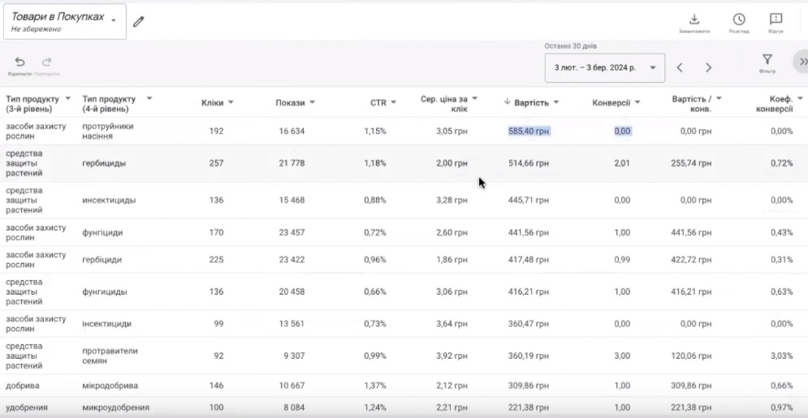Screen dimensions: 808x418
Task: Expand the side panel double-chevron
Action: pos(802,62)
